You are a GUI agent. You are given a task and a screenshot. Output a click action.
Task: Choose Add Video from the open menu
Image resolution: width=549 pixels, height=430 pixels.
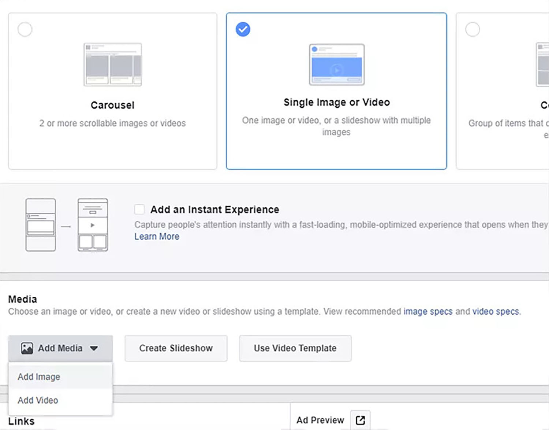pos(37,400)
